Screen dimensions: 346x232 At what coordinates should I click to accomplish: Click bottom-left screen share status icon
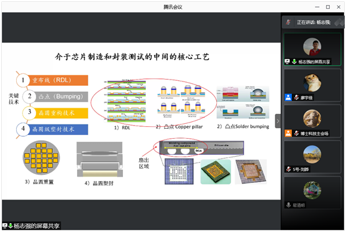(x=4, y=226)
